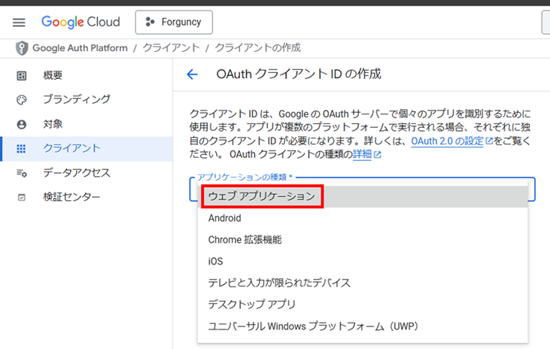Viewport: 550px width, 349px height.
Task: Click the クライアント grid icon
Action: (21, 149)
